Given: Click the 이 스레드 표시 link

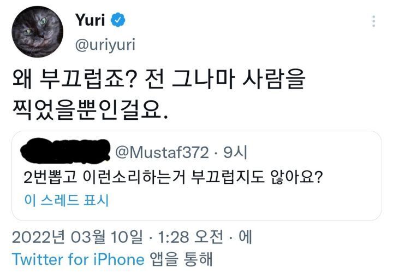Looking at the screenshot, I should pos(67,200).
